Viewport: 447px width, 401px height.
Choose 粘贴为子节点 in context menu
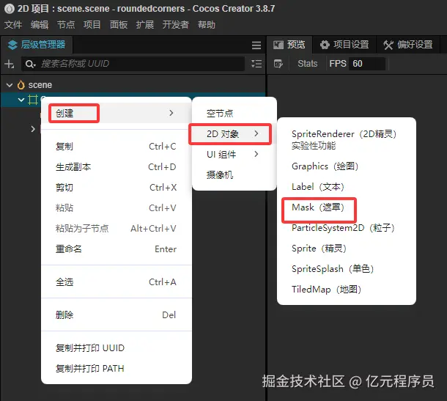pos(117,229)
